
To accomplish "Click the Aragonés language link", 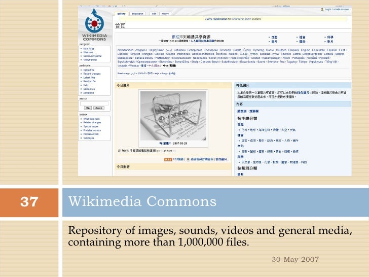I will tap(141, 50).
